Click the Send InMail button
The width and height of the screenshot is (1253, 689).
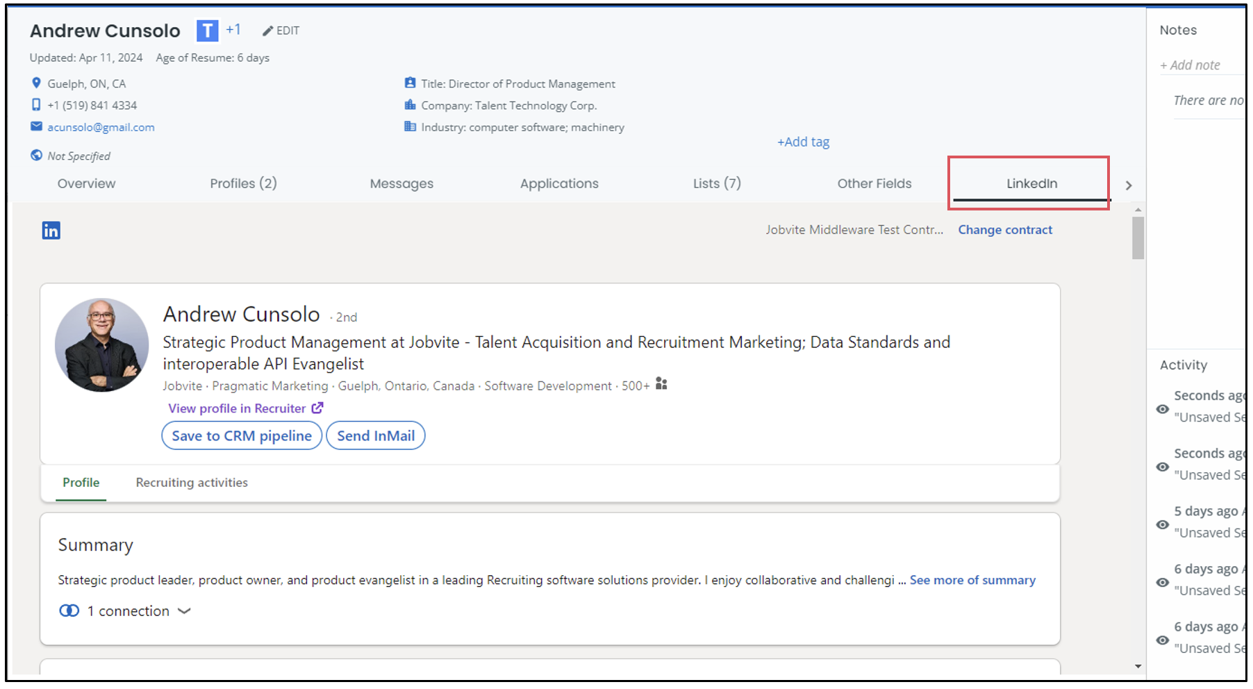376,435
